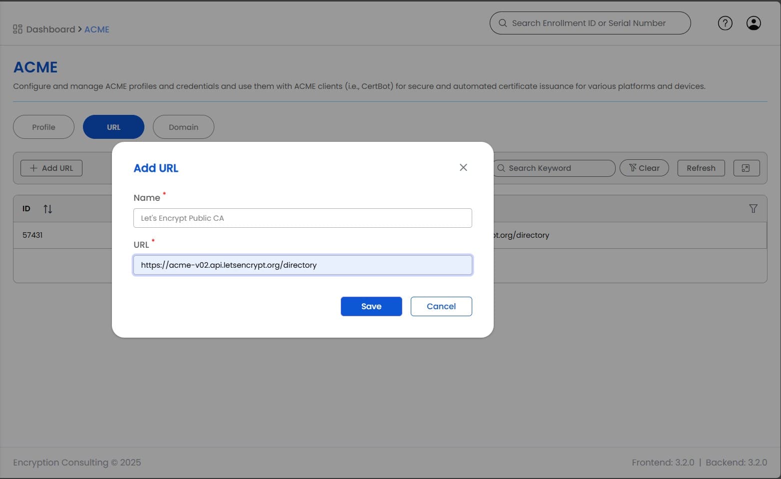The image size is (781, 479).
Task: Hit the Refresh button
Action: [x=701, y=168]
